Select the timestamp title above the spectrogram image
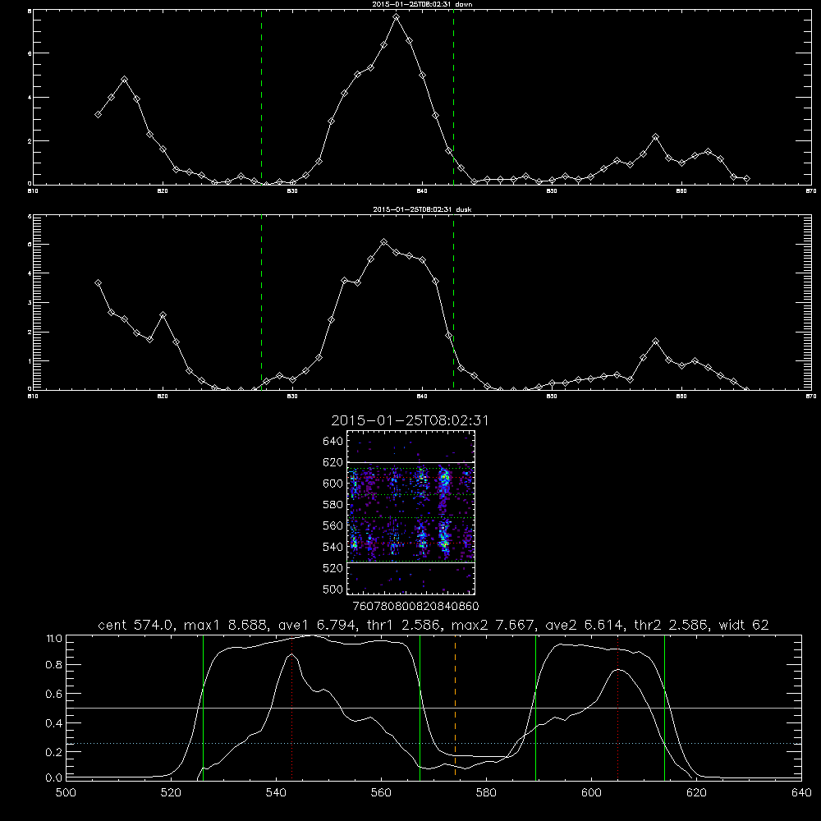821x821 pixels. point(410,421)
